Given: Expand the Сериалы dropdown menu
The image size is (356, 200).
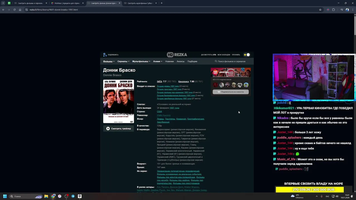Looking at the screenshot, I should click(123, 61).
